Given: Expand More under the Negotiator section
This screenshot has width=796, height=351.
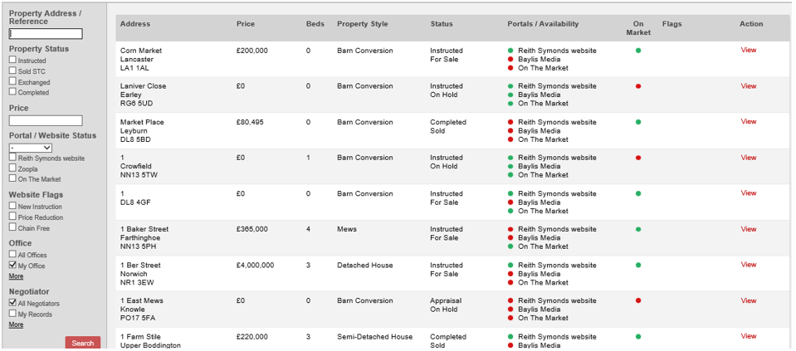Looking at the screenshot, I should pyautogui.click(x=16, y=324).
